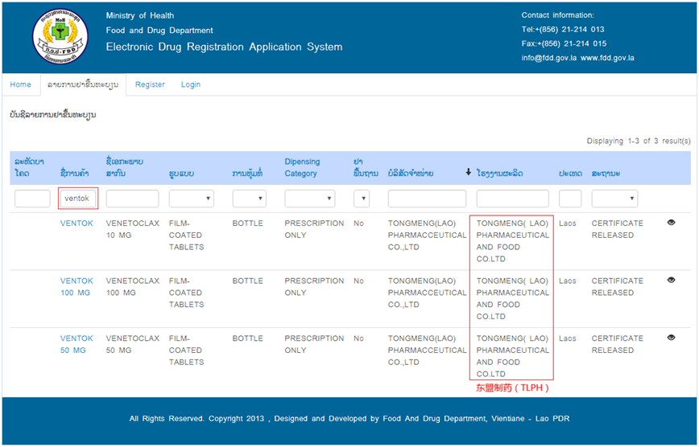The image size is (699, 447).
Task: View details of VENTOK 50 MG row via eye icon
Action: click(x=671, y=338)
